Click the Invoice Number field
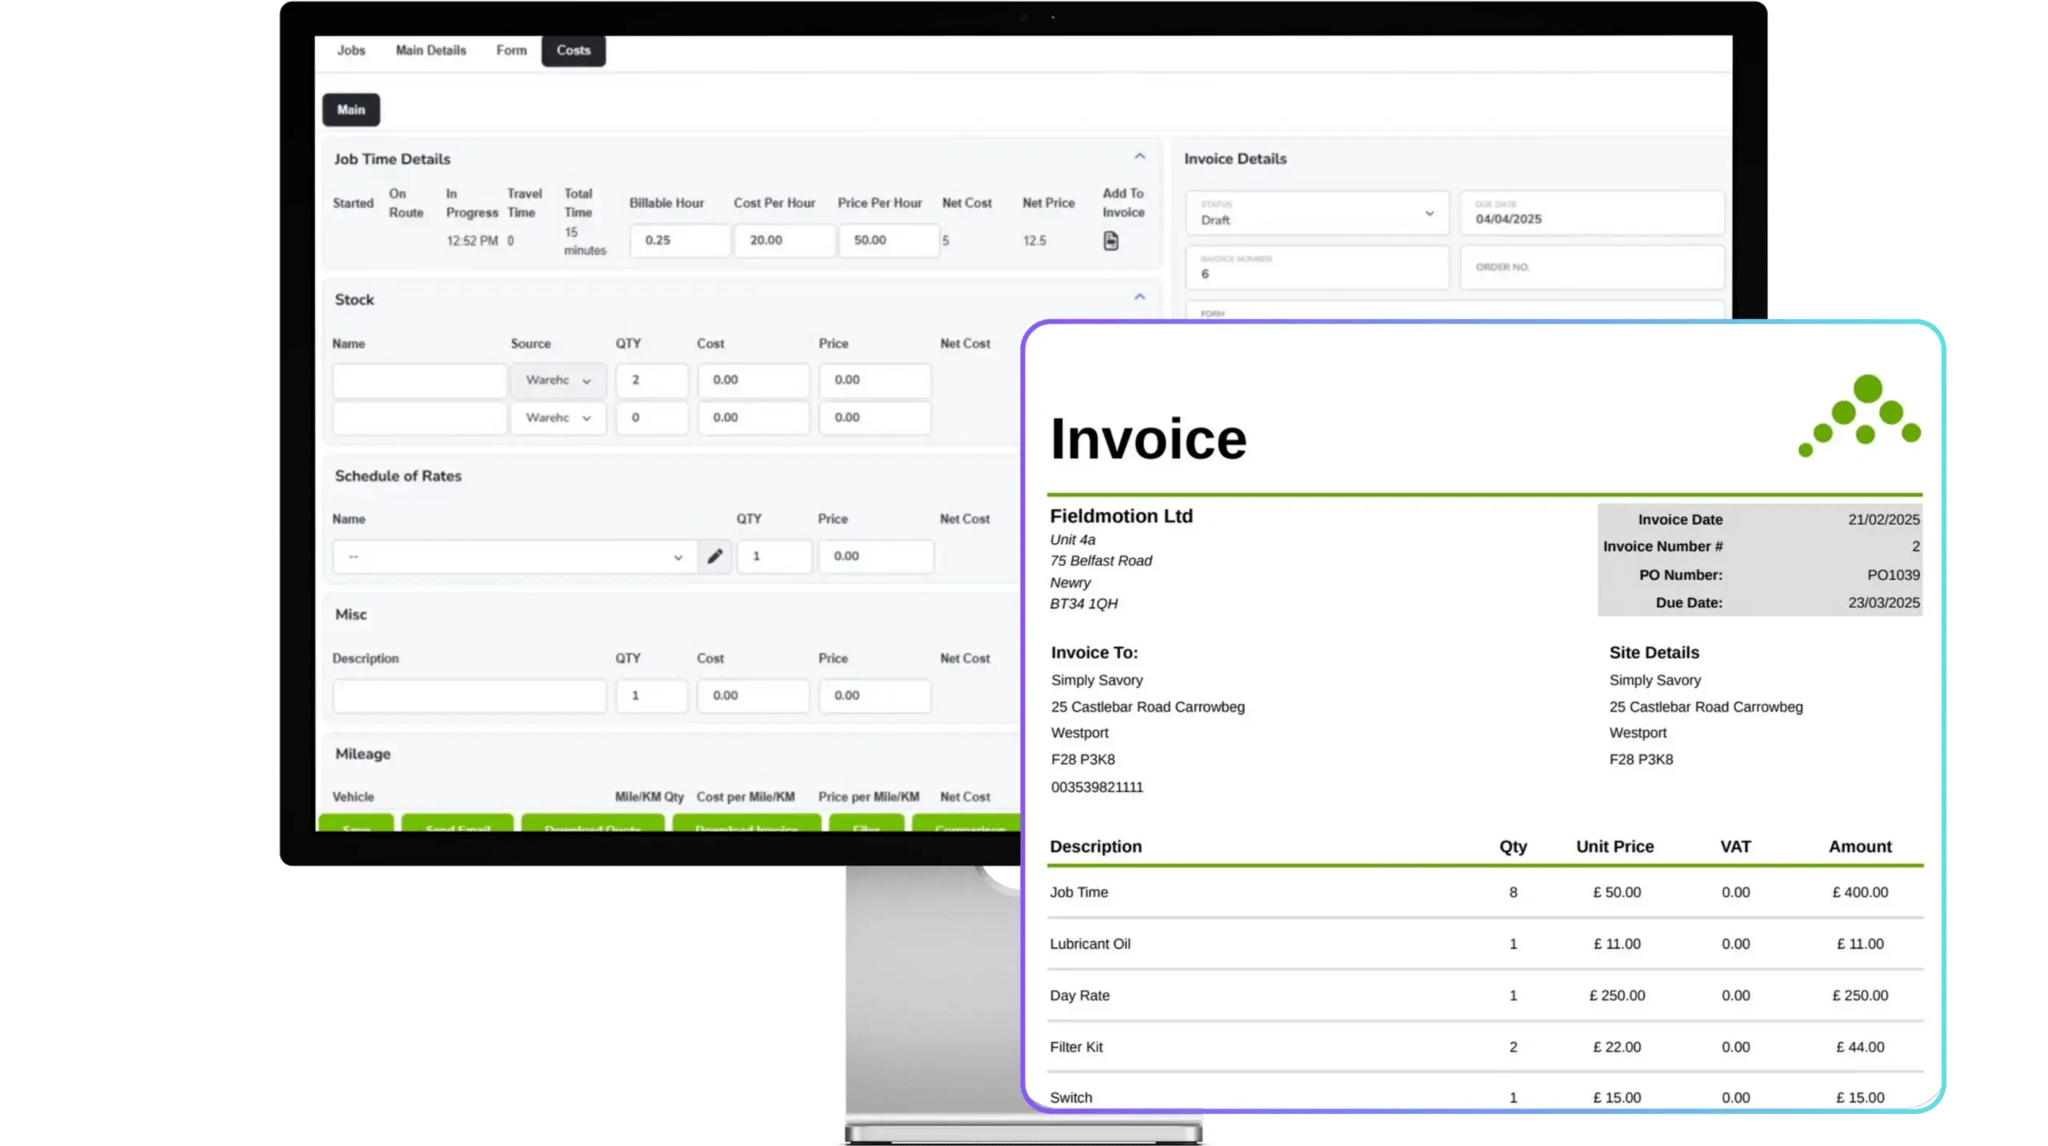2048x1146 pixels. point(1317,268)
